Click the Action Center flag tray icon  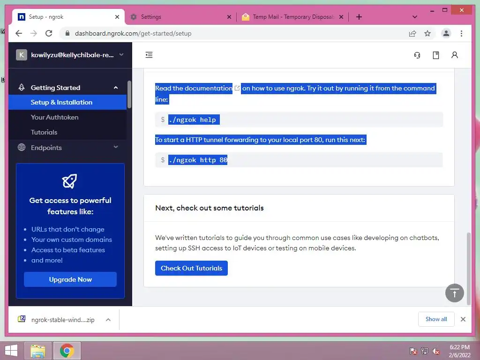click(x=413, y=351)
